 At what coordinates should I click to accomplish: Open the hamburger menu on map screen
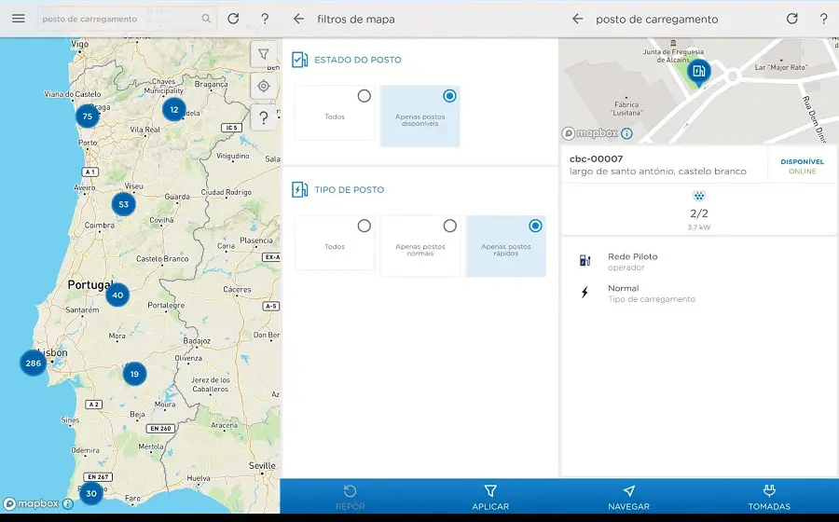pos(19,19)
